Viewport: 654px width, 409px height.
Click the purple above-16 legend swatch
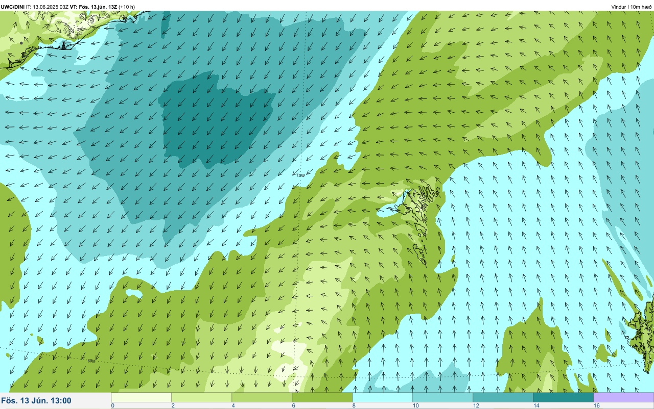coord(624,397)
